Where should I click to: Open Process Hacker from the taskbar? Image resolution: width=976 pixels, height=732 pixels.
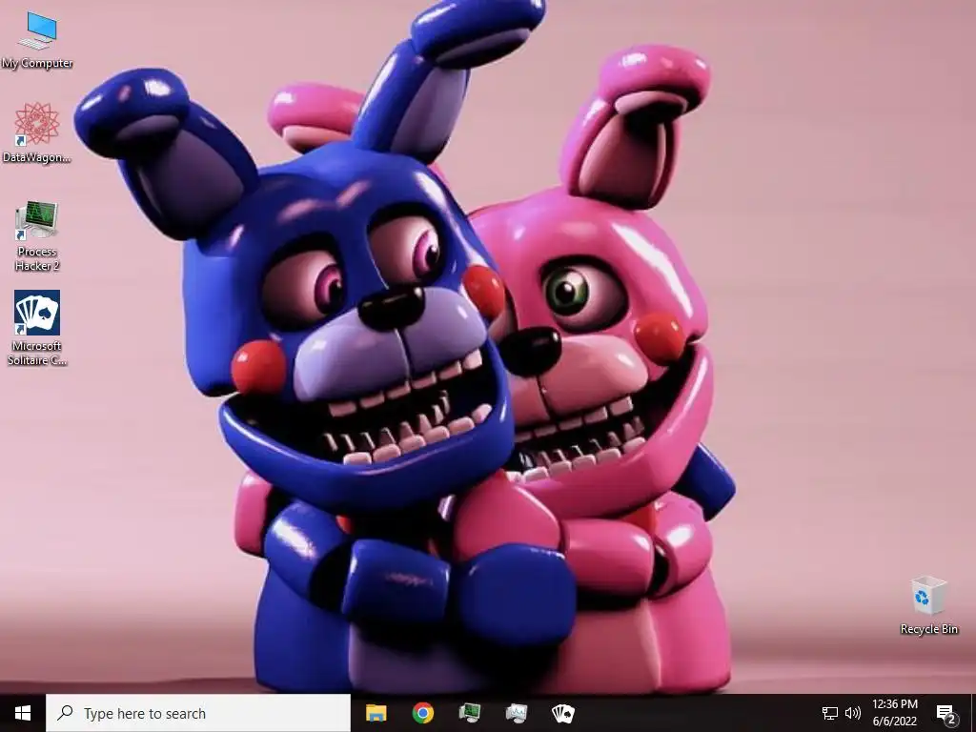click(x=469, y=713)
